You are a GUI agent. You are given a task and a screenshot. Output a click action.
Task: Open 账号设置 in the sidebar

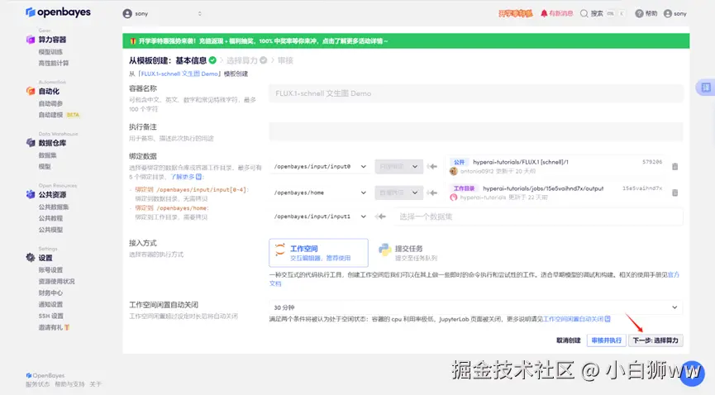pyautogui.click(x=50, y=270)
